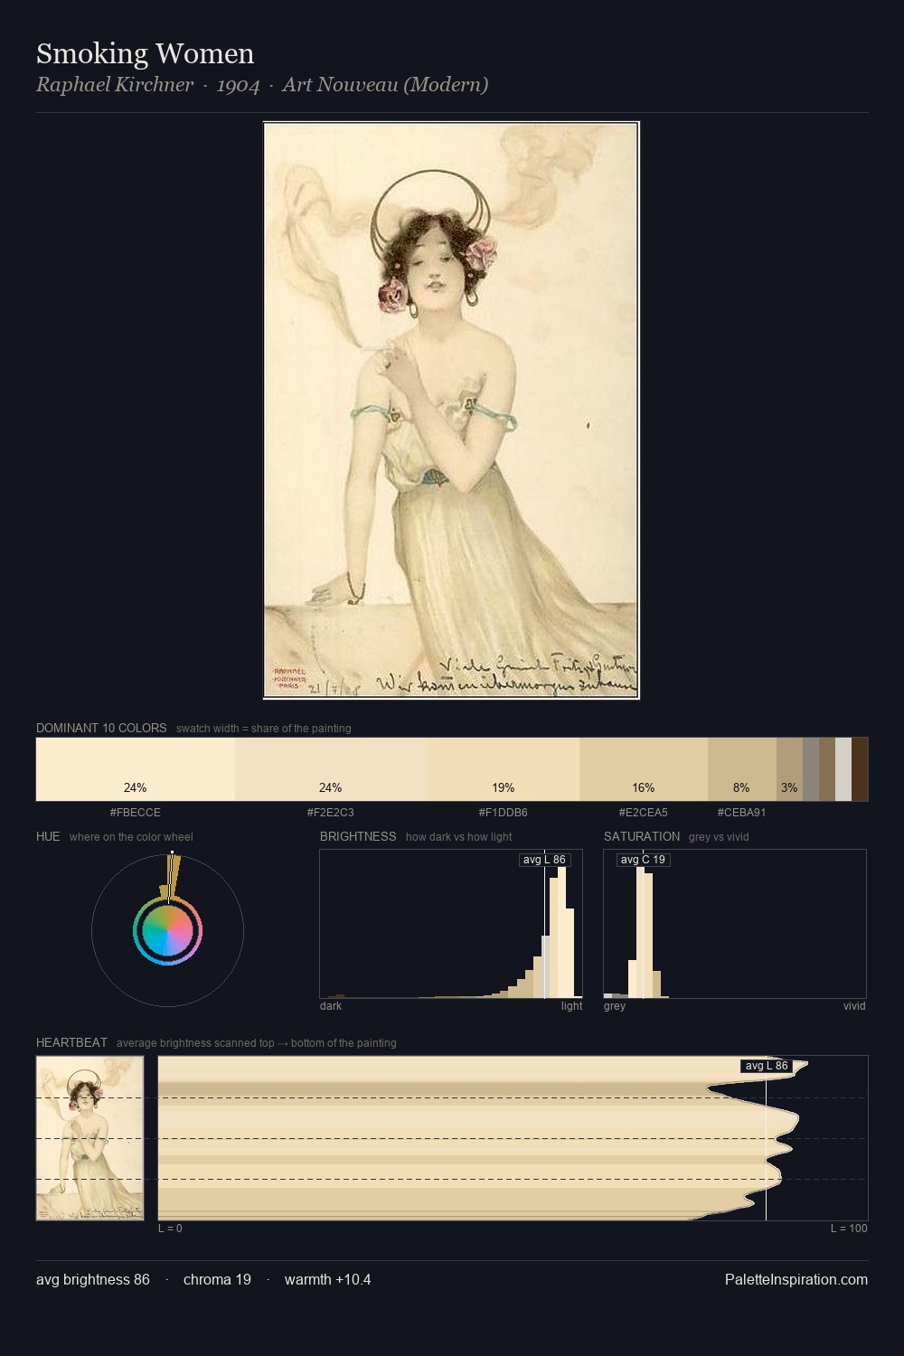Click the SATURATION section heading
The width and height of the screenshot is (904, 1356).
coord(642,836)
